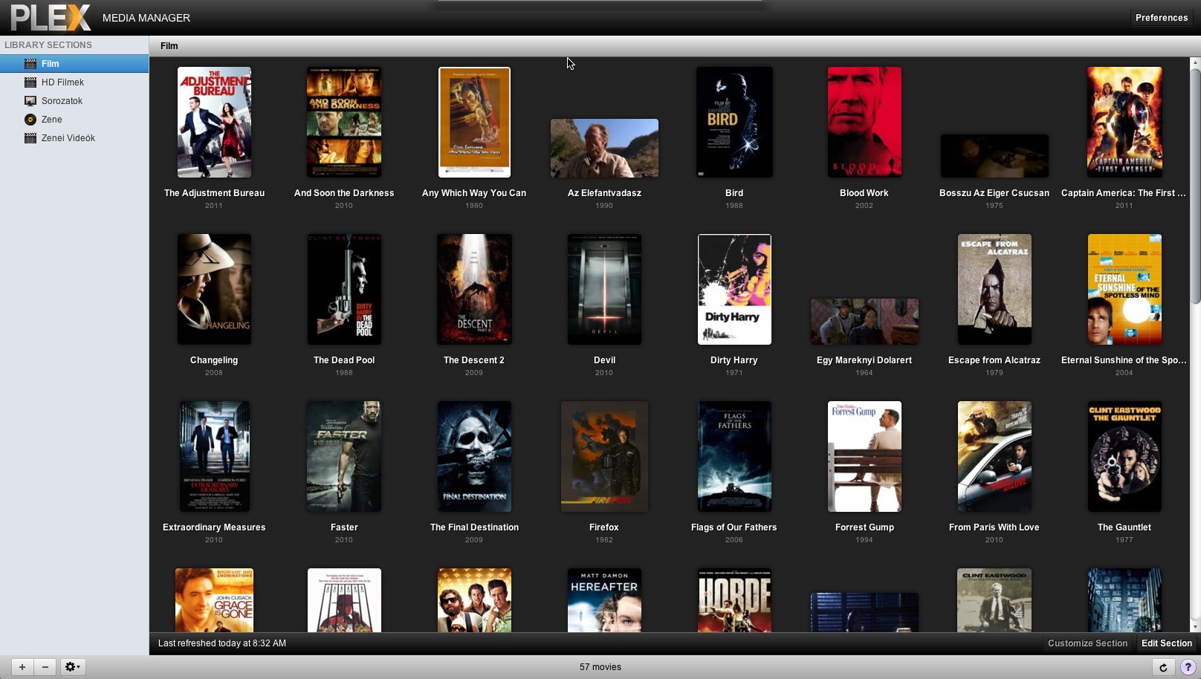Add a new library section with plus

22,667
